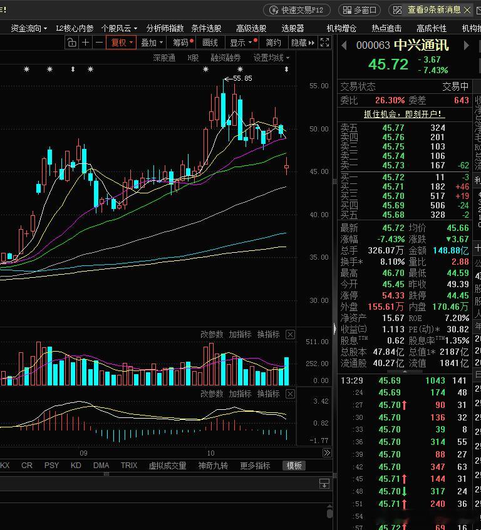The height and width of the screenshot is (530, 481).
Task: Click the collapse arrow on the panel divider
Action: tap(335, 329)
